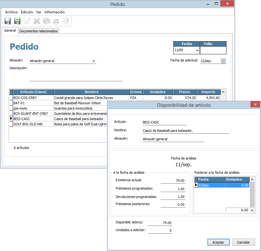Click the Print toolbar icon

[x=56, y=21]
